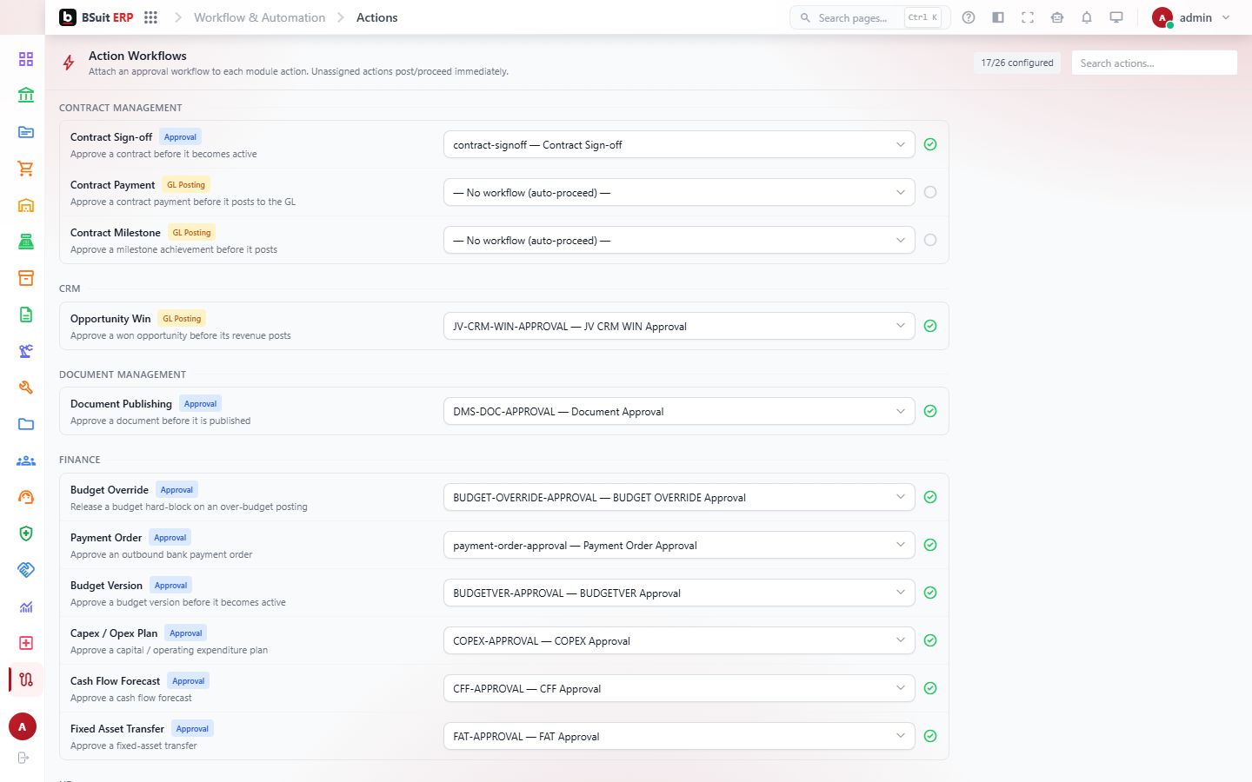
Task: Open the analytics chart sidebar icon
Action: coord(26,606)
